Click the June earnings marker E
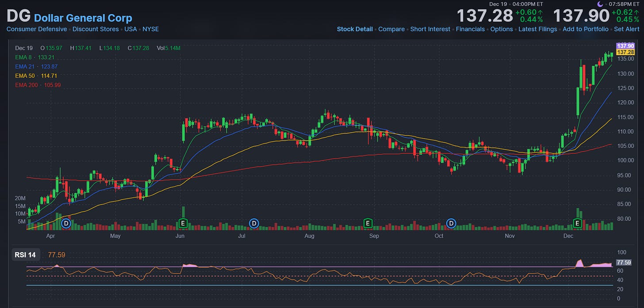 [x=182, y=223]
